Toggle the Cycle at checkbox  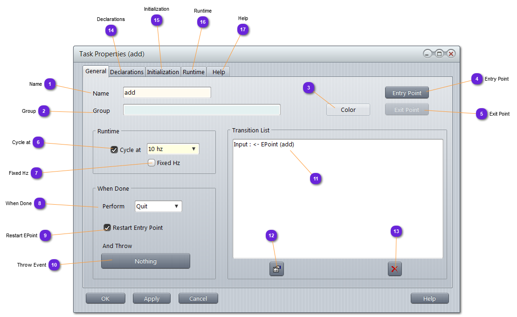pyautogui.click(x=114, y=150)
